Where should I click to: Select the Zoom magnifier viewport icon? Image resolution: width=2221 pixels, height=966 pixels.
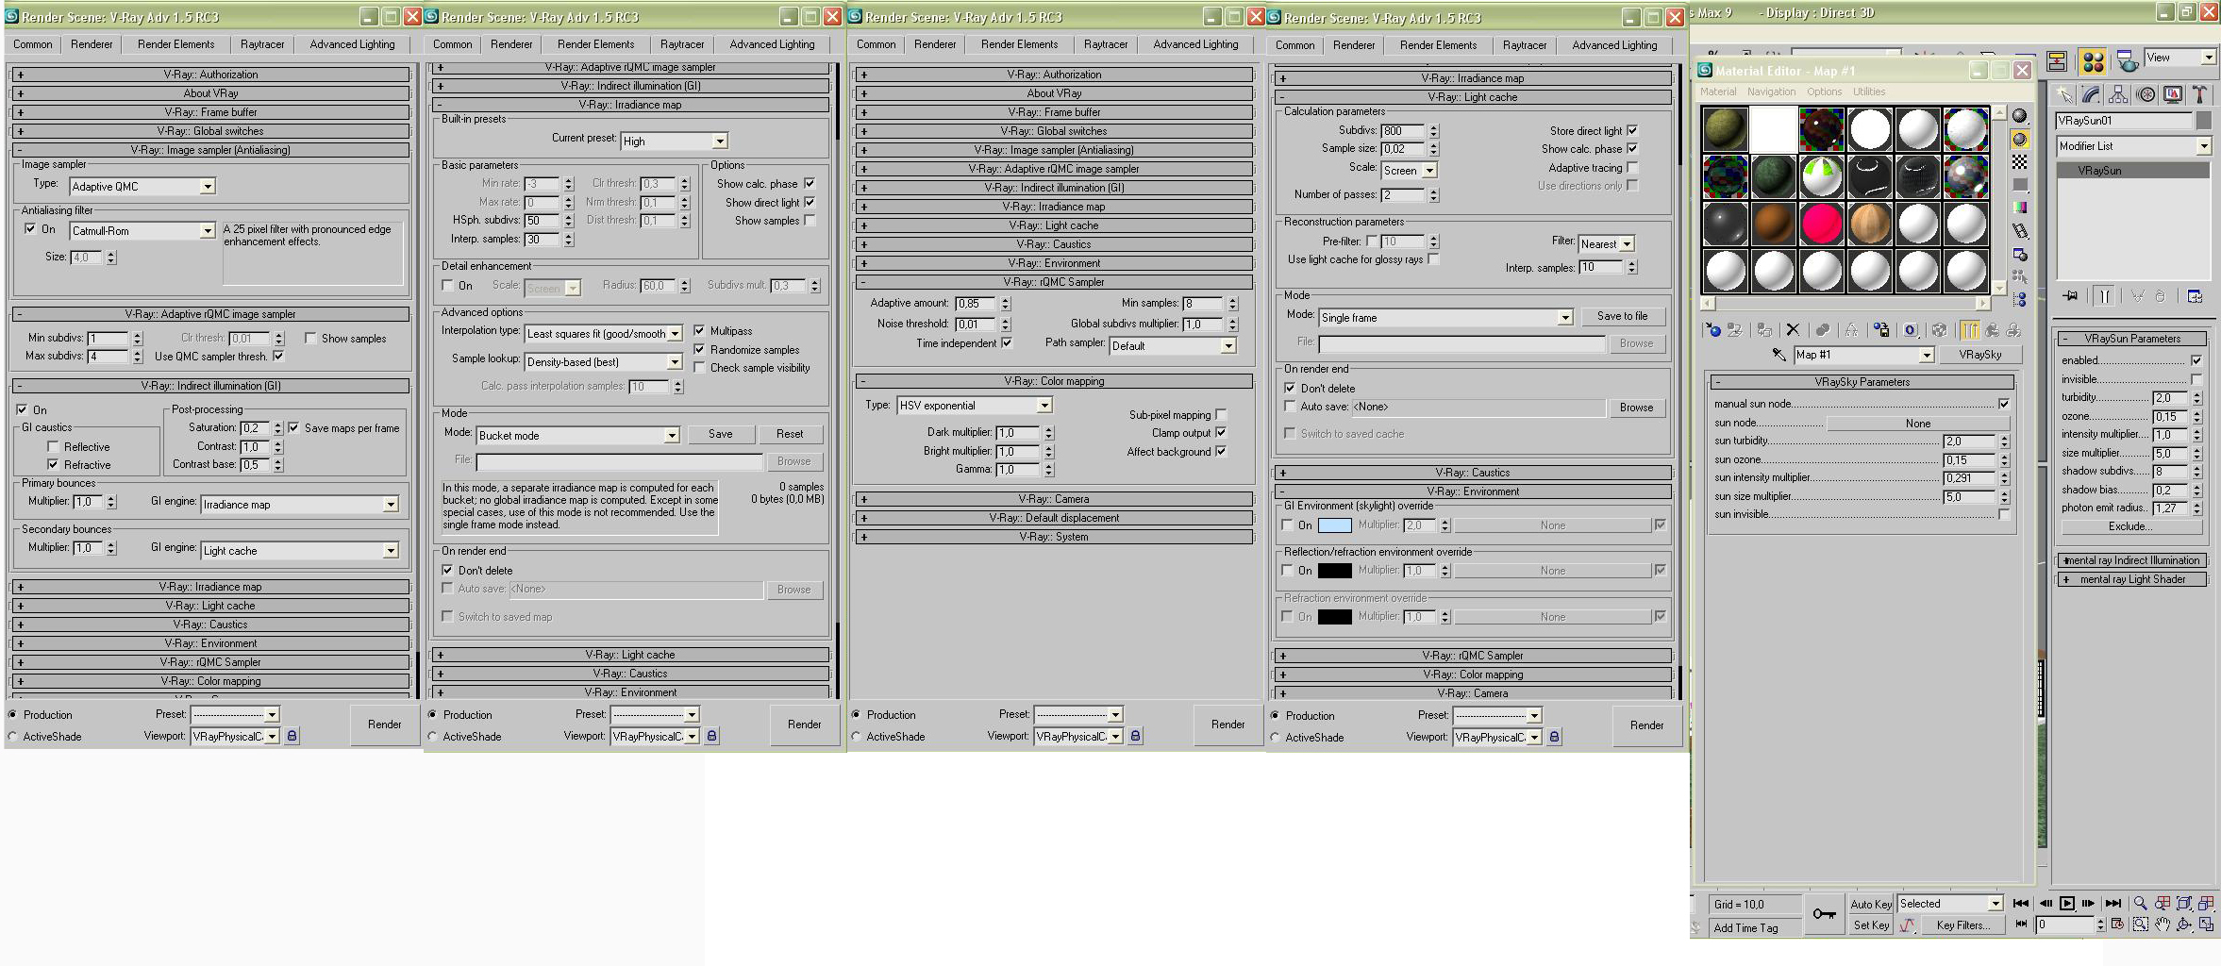coord(2140,903)
